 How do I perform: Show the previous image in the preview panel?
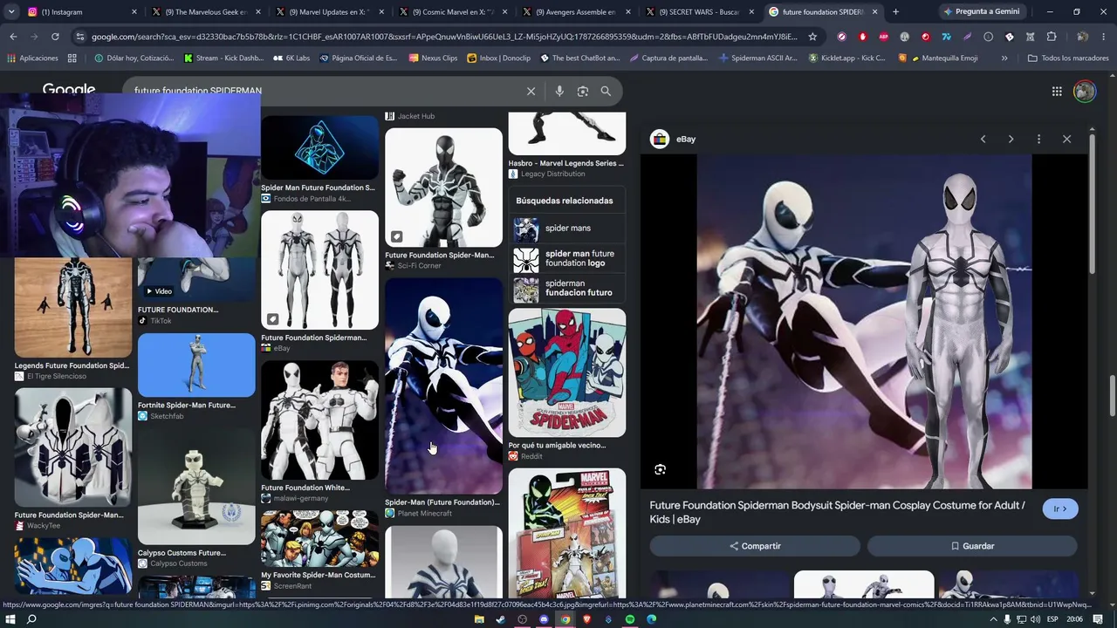click(x=983, y=140)
